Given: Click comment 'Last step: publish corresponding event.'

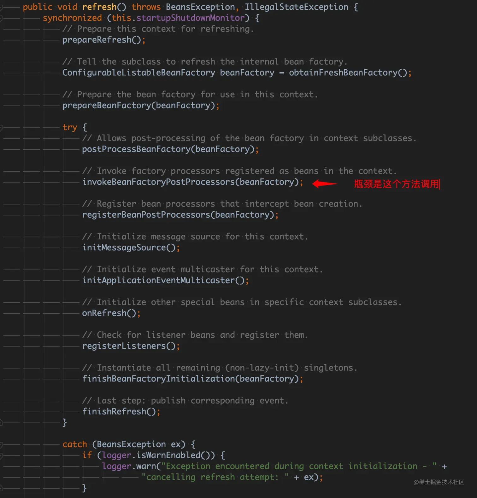Looking at the screenshot, I should click(x=185, y=400).
